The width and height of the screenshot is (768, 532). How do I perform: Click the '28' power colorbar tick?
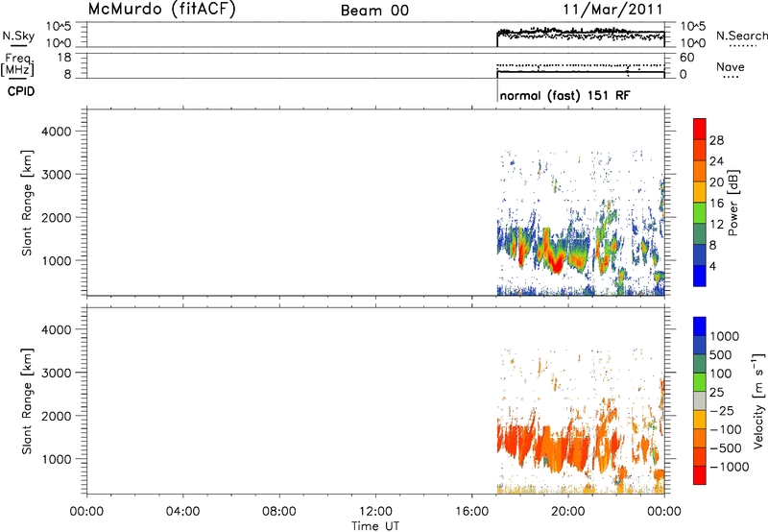pyautogui.click(x=716, y=140)
